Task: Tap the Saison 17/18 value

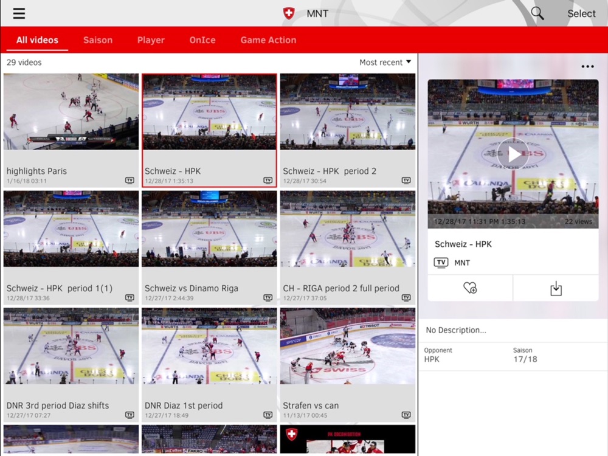Action: tap(525, 359)
